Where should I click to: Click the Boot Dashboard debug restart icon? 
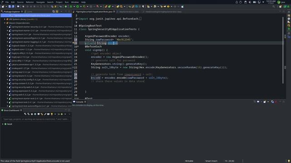[x=28, y=114]
